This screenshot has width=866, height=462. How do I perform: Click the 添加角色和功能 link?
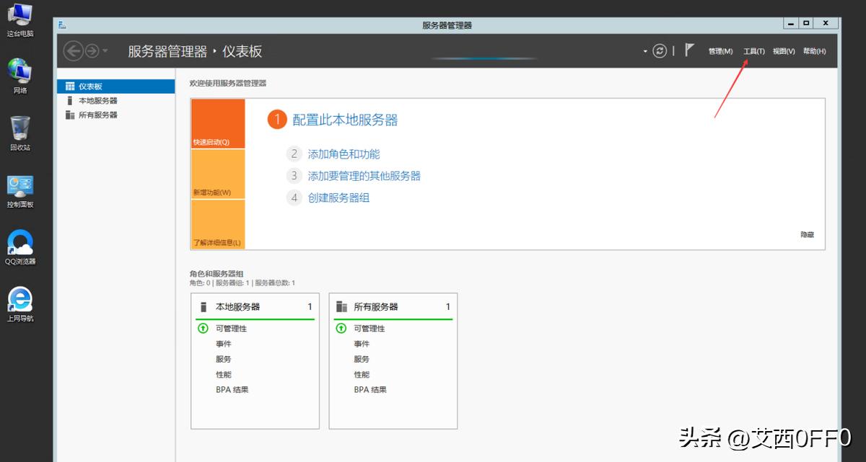coord(344,154)
